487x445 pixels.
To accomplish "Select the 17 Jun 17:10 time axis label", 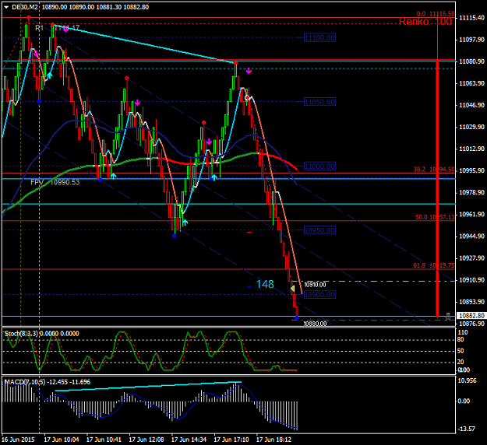I will click(x=231, y=440).
